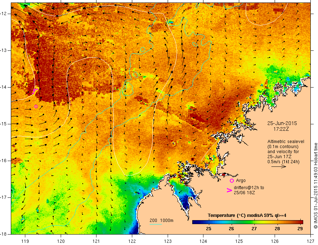Click the magenta drifters arrowhead legend symbol
Screen dimensions: 318x245
[229, 190]
